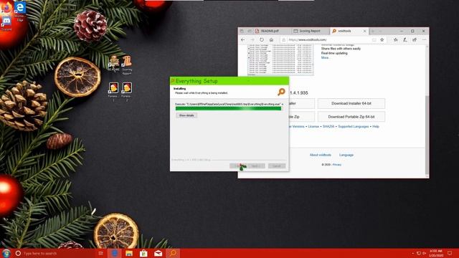Open the Forensics 1 desktop shortcut

[113, 92]
